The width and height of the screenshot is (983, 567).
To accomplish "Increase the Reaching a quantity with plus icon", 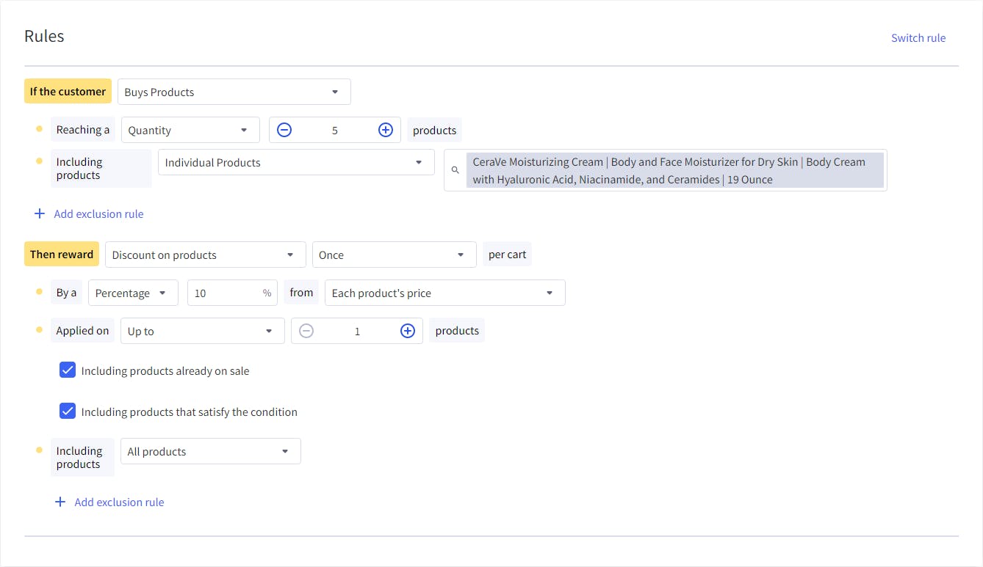I will (385, 130).
